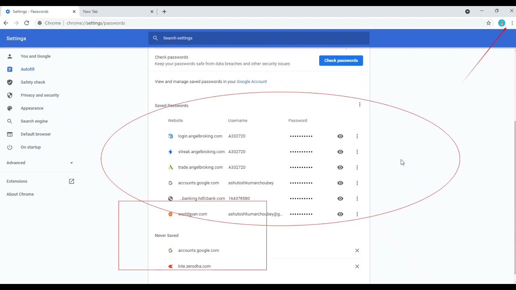The height and width of the screenshot is (290, 516).
Task: Click the Default browser window icon
Action: [10, 134]
